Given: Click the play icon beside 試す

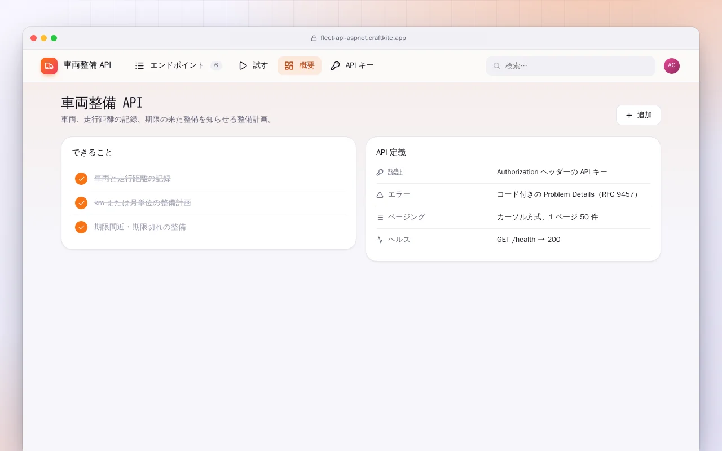Looking at the screenshot, I should click(243, 65).
